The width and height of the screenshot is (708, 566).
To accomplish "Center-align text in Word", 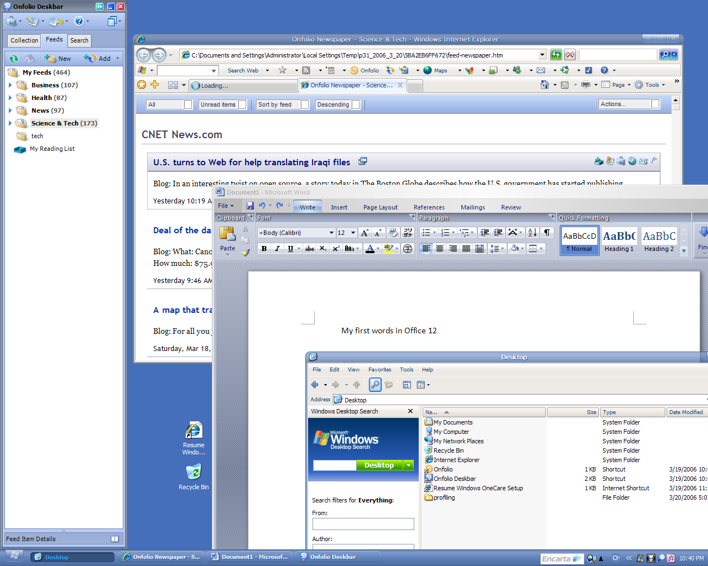I will click(x=440, y=249).
